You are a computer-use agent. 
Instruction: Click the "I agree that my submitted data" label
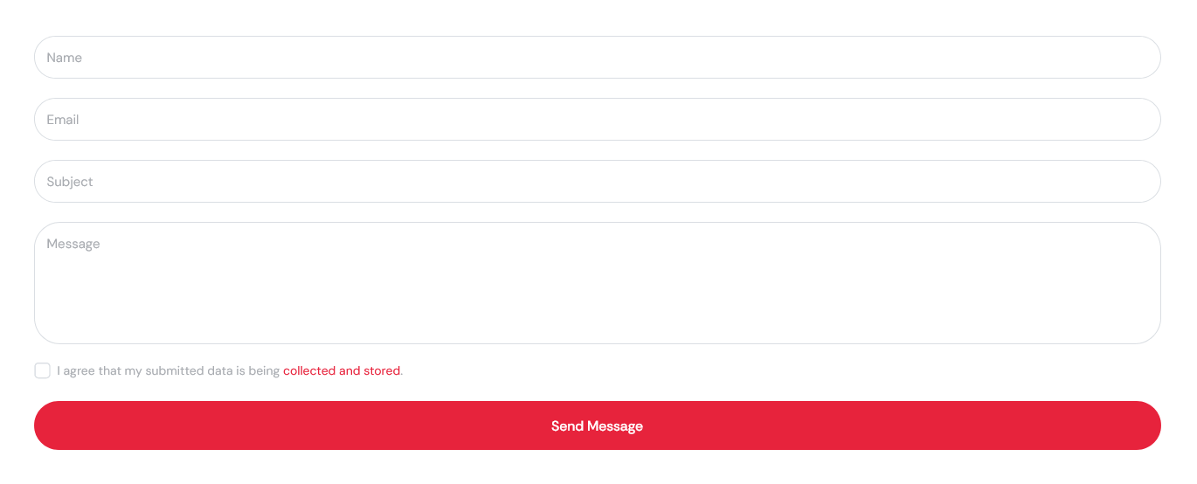click(168, 370)
